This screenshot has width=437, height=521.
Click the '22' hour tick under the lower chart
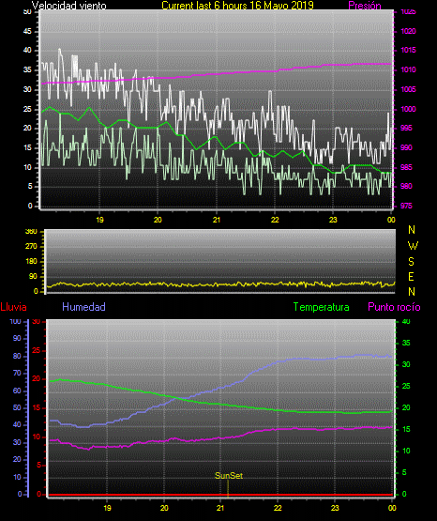tap(278, 508)
